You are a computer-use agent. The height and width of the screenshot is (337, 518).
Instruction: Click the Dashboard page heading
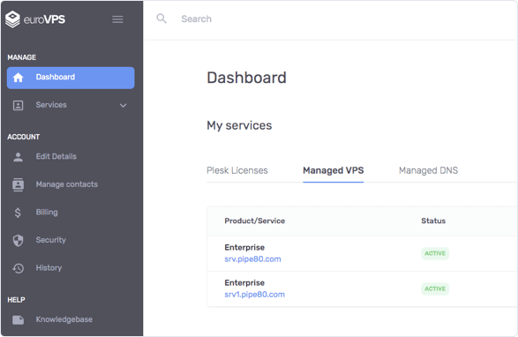pyautogui.click(x=246, y=78)
